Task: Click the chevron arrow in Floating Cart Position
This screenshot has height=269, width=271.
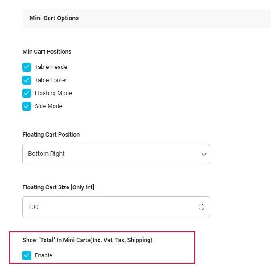Action: point(204,154)
